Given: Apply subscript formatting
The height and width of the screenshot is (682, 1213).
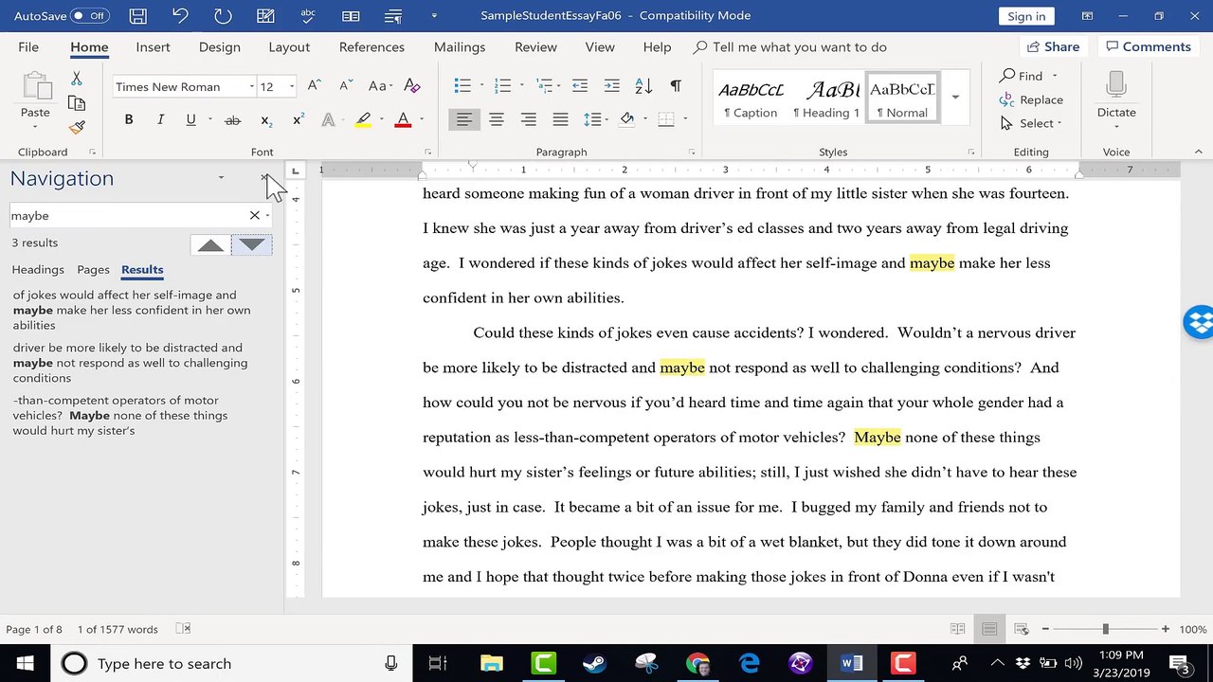Looking at the screenshot, I should pos(265,120).
